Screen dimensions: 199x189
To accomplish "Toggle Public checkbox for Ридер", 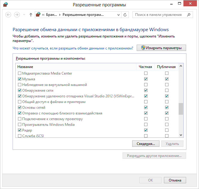I will pos(167,130).
